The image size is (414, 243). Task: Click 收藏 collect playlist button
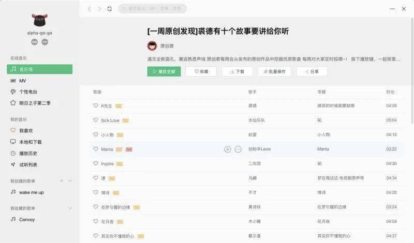pyautogui.click(x=201, y=71)
